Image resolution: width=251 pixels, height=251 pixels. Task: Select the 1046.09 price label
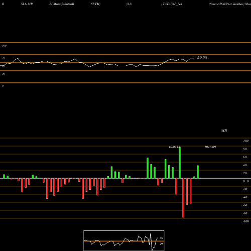click(210, 147)
